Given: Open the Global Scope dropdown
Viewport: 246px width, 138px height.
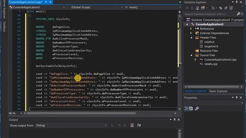Looking at the screenshot, I should point(122,7).
